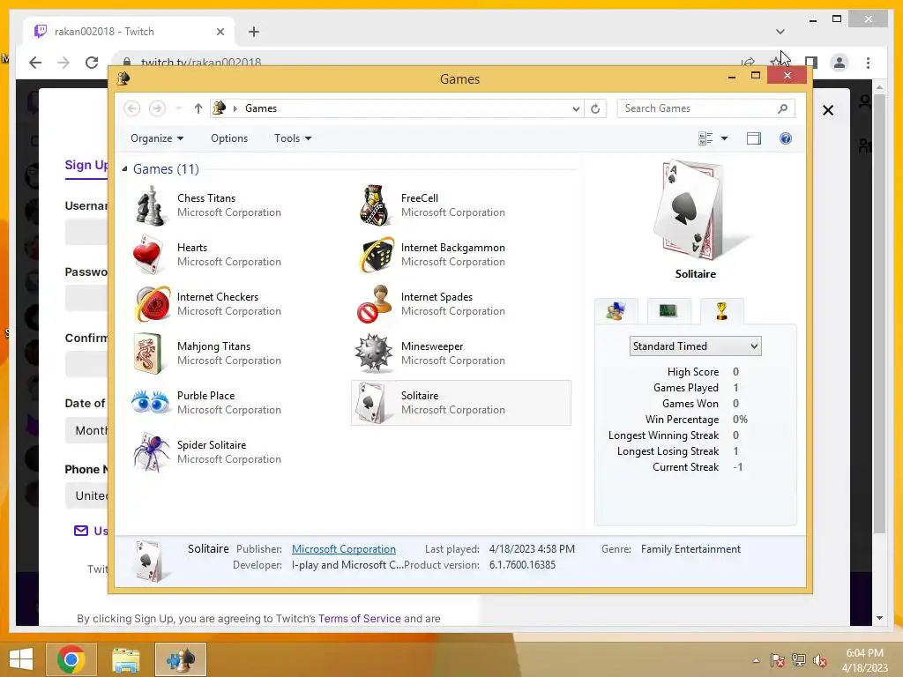Open recent locations dropdown arrow

click(178, 108)
